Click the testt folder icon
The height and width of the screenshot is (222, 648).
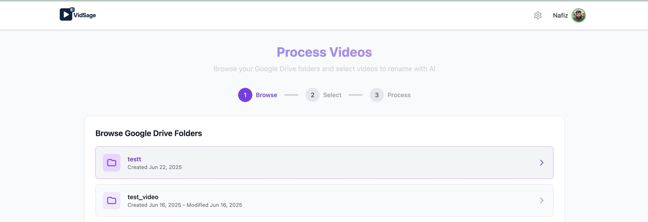(x=112, y=163)
